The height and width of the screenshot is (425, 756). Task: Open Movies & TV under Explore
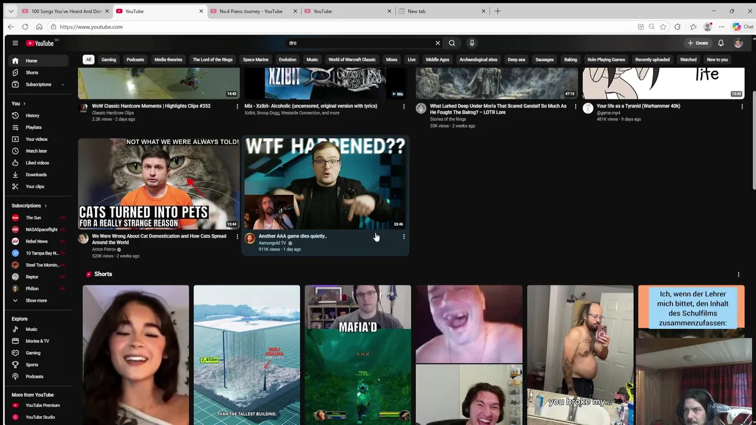(x=38, y=341)
